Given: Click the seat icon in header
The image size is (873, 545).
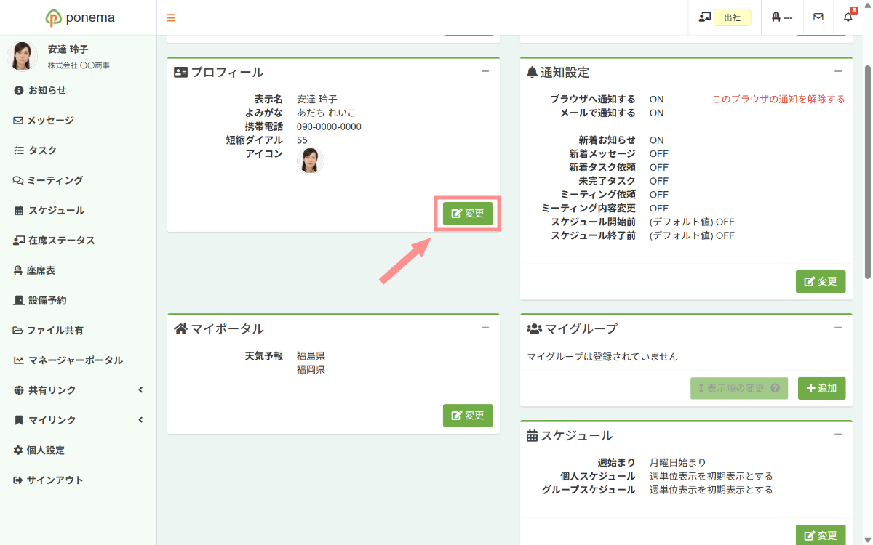Looking at the screenshot, I should [776, 17].
